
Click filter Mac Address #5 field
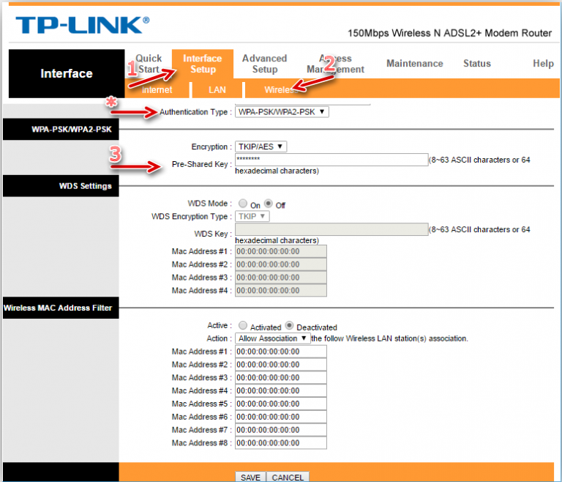(x=281, y=404)
